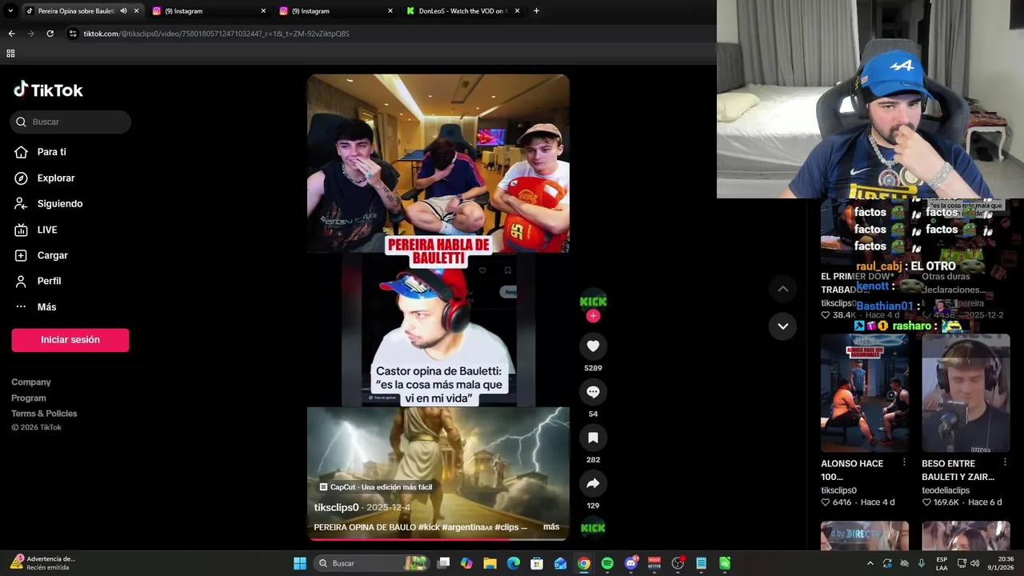The width and height of the screenshot is (1024, 576).
Task: Open Microsoft Store from the taskbar
Action: [537, 563]
